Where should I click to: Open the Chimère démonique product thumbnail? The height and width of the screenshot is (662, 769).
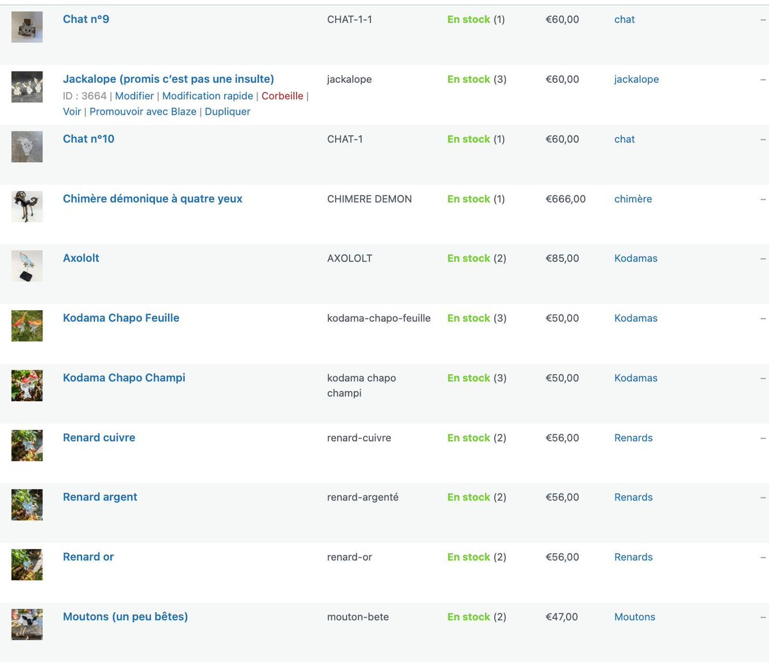click(27, 206)
